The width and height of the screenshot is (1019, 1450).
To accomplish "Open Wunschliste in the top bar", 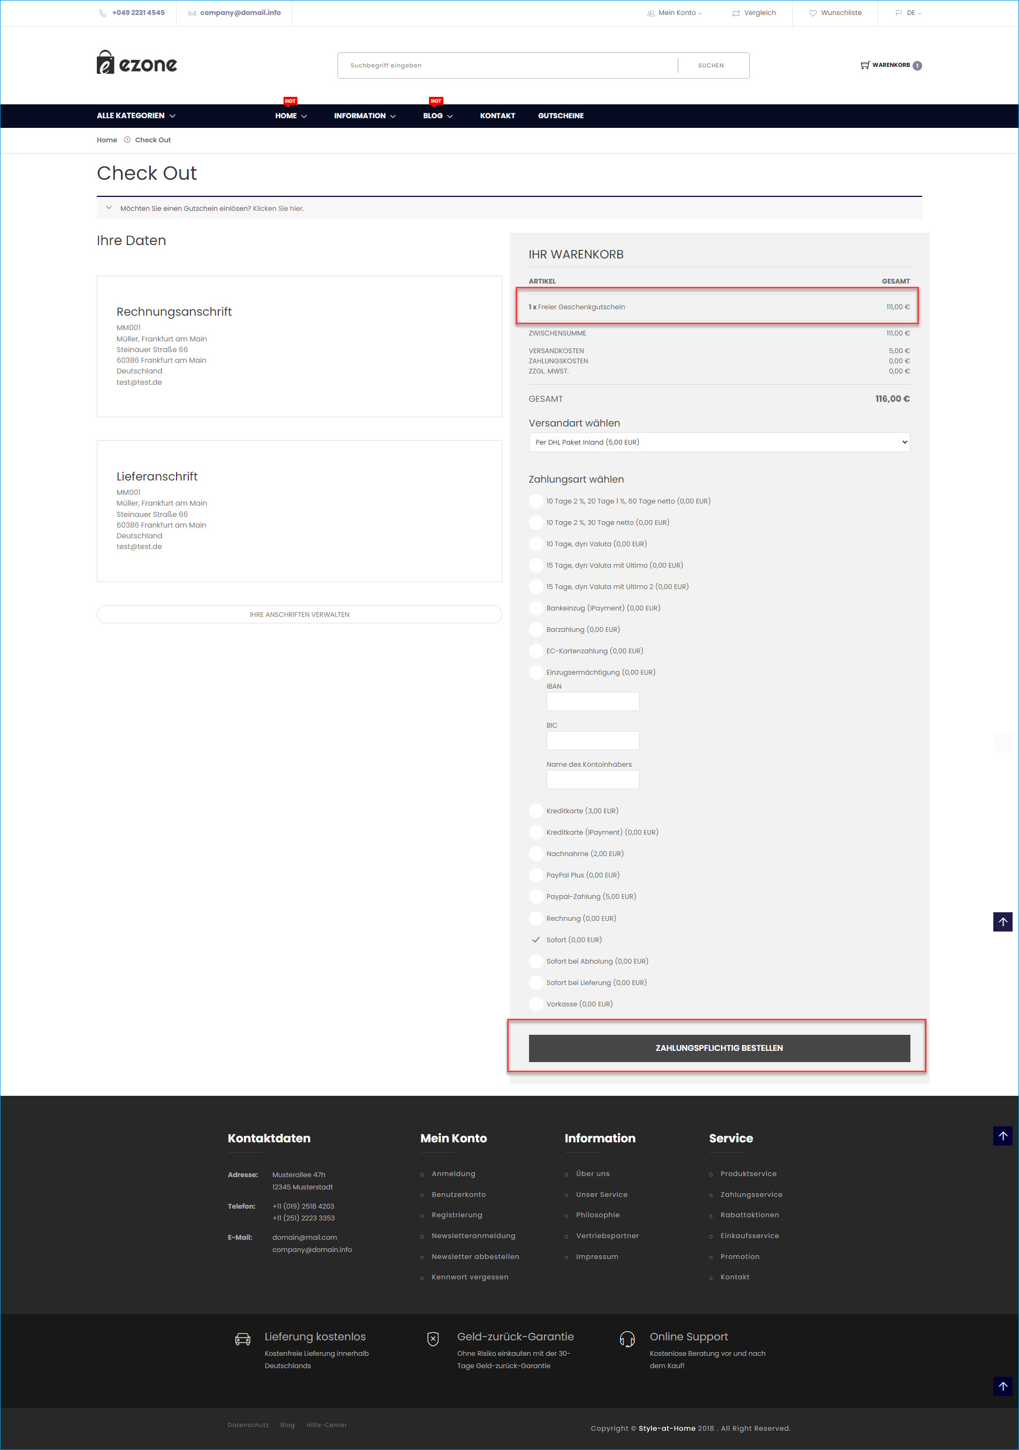I will [841, 13].
